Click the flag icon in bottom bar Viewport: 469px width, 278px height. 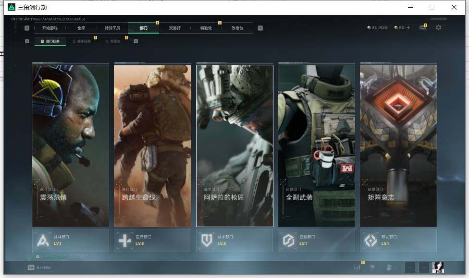372,267
